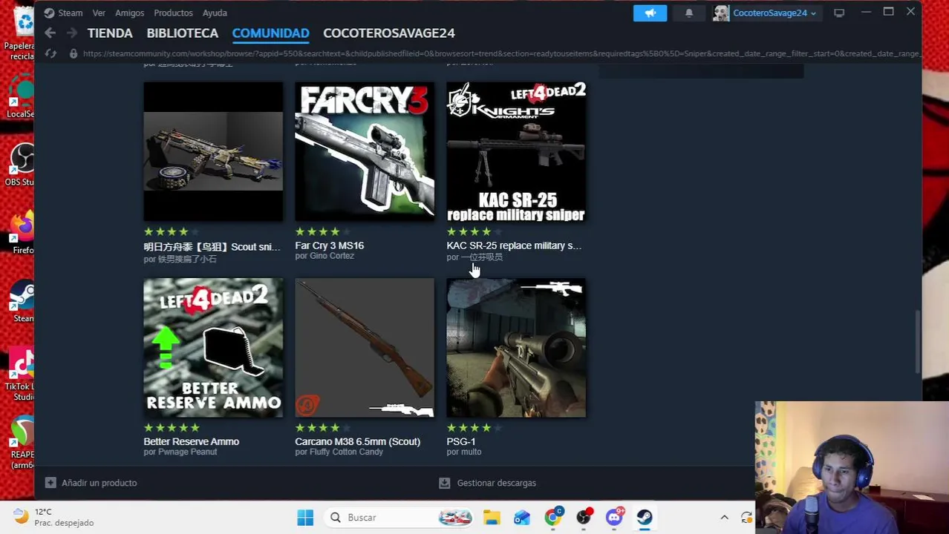Image resolution: width=949 pixels, height=534 pixels.
Task: Open the Steam announcements megaphone button
Action: coord(650,13)
